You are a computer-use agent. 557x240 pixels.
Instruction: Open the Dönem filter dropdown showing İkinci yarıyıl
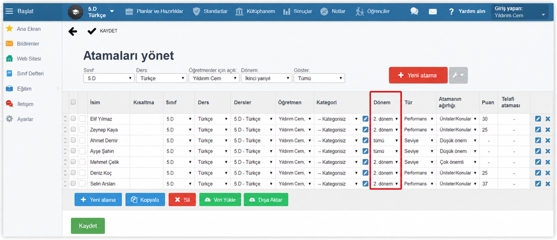click(266, 78)
